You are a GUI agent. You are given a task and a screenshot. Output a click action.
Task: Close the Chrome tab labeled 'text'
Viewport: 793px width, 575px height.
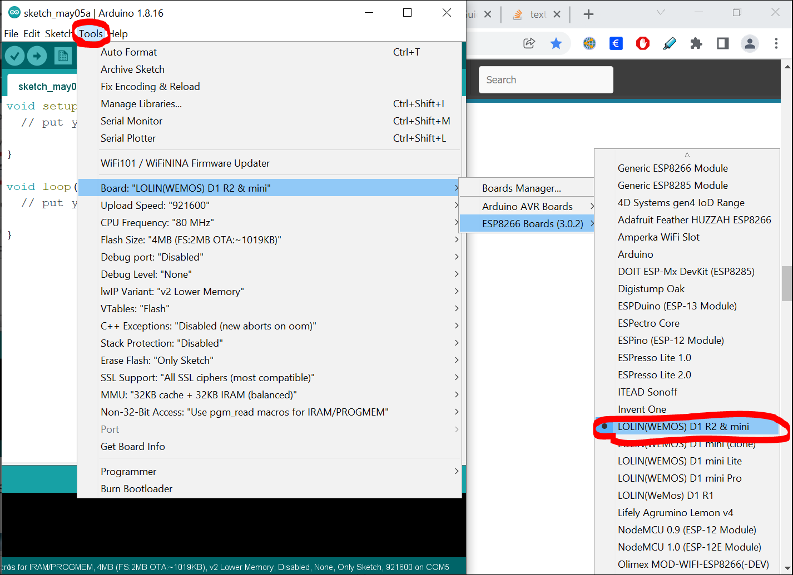pos(557,14)
